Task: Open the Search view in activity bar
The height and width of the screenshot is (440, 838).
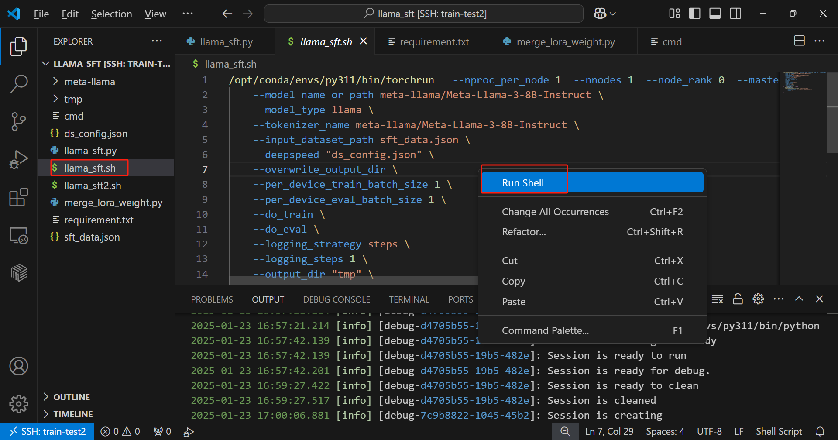Action: (18, 83)
